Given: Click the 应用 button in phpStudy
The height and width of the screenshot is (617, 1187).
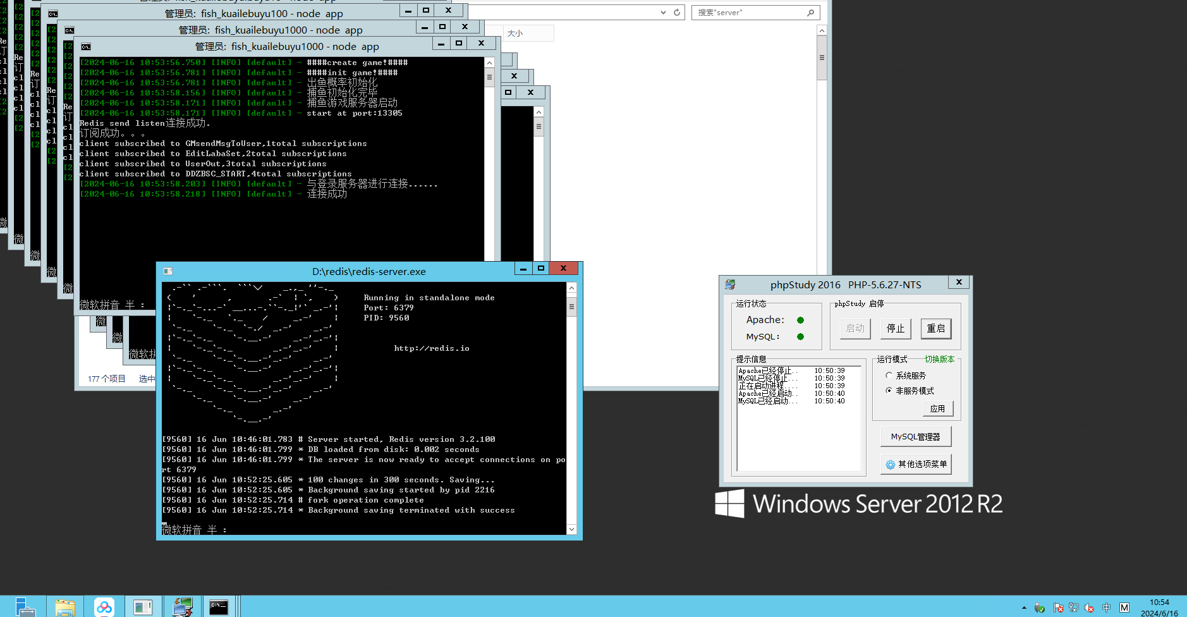Looking at the screenshot, I should tap(938, 409).
